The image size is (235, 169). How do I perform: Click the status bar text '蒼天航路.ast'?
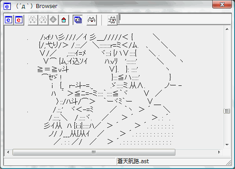[x=133, y=161]
